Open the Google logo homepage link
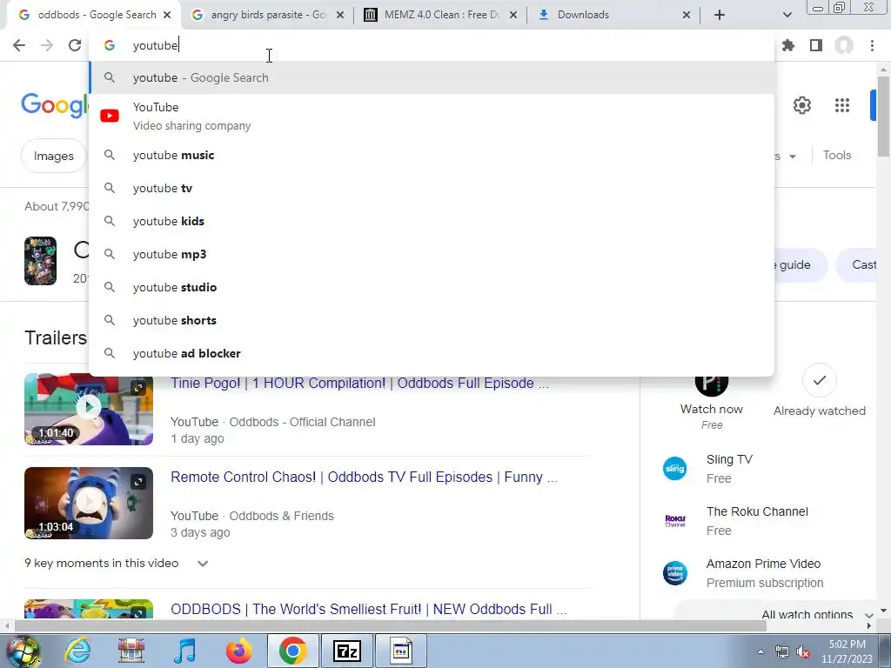This screenshot has width=891, height=668. 55,105
